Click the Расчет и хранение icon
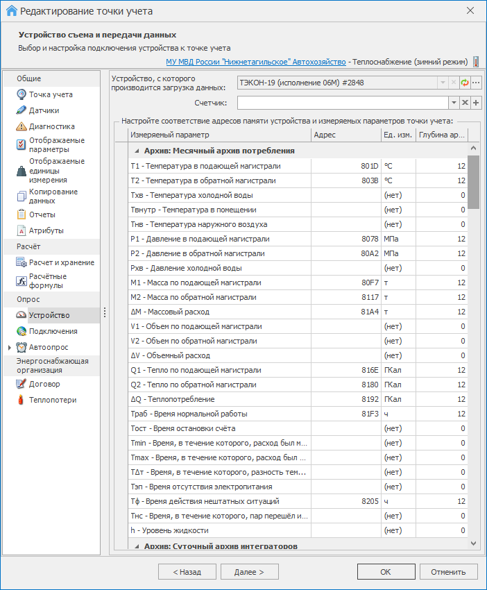 pyautogui.click(x=22, y=262)
